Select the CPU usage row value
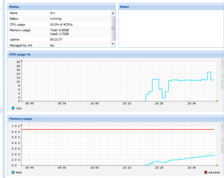The width and height of the screenshot is (224, 178). click(61, 24)
